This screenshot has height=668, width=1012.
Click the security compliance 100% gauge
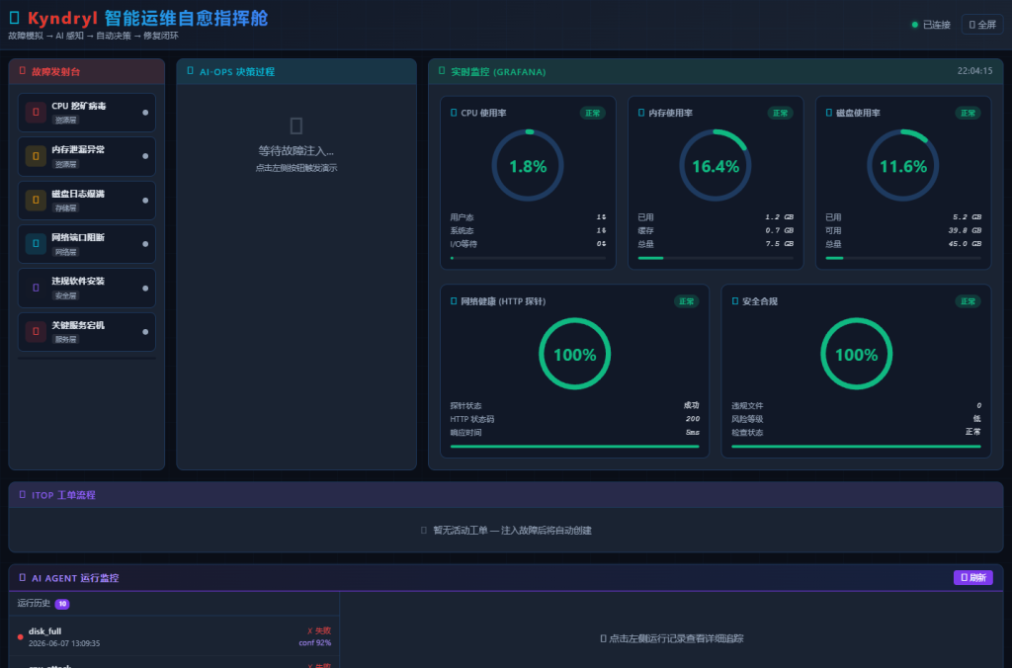click(857, 354)
